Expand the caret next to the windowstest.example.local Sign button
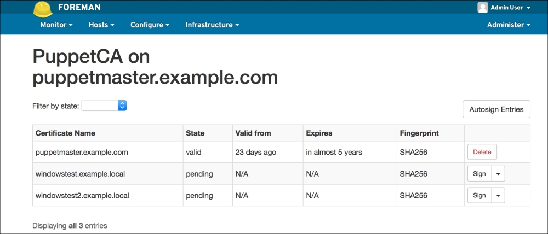 pyautogui.click(x=498, y=174)
